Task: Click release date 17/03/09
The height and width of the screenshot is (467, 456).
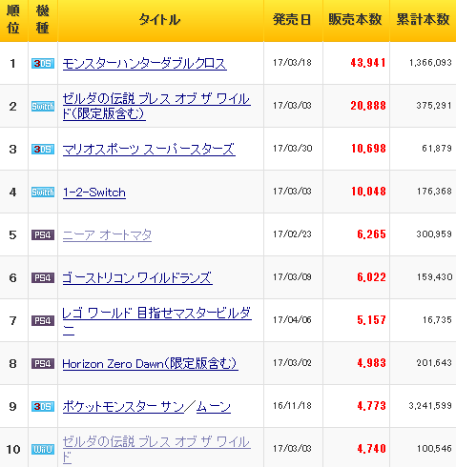Action: tap(292, 277)
